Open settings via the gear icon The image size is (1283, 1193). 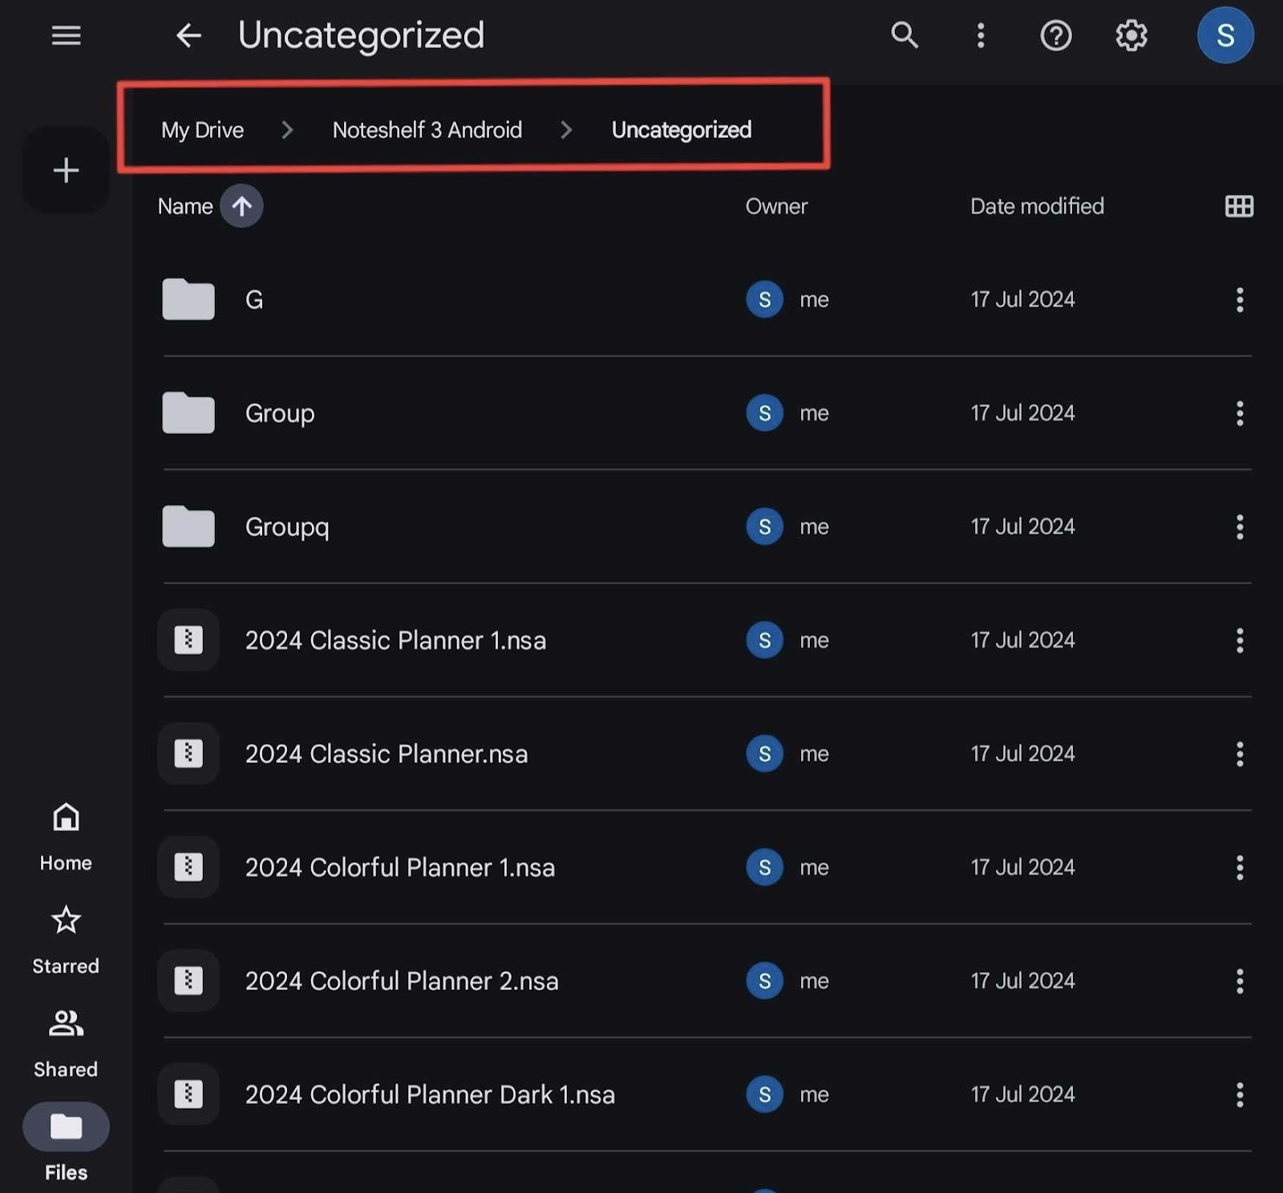(1131, 35)
